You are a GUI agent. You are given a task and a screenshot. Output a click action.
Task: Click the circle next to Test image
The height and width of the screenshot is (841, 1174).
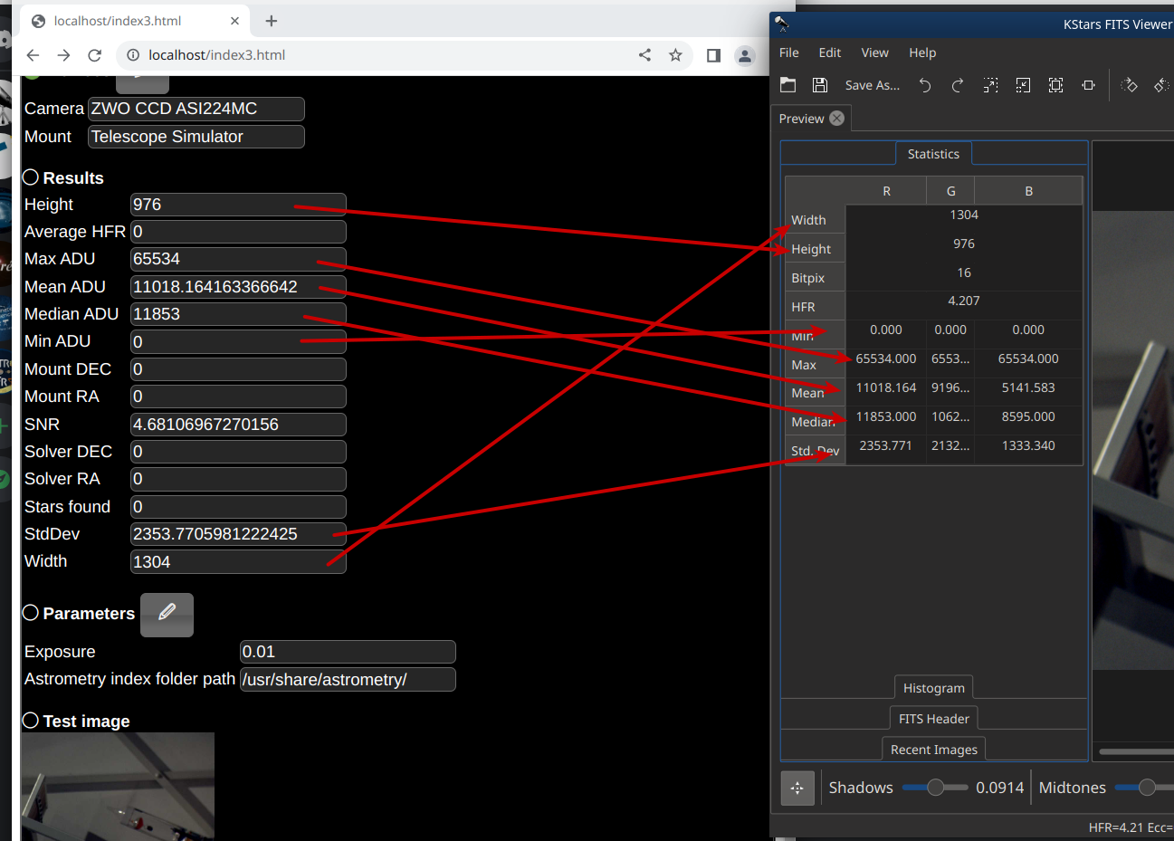pos(31,721)
